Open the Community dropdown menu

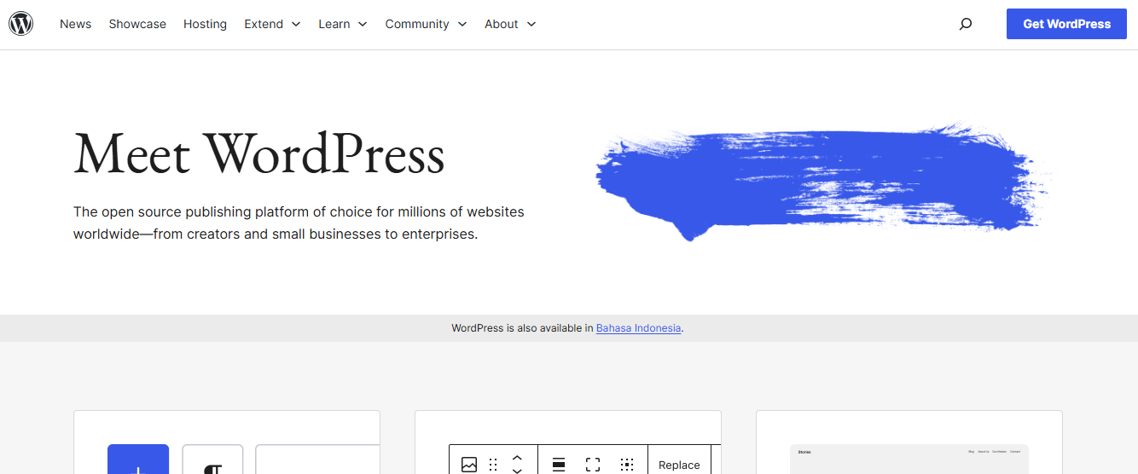pyautogui.click(x=426, y=24)
